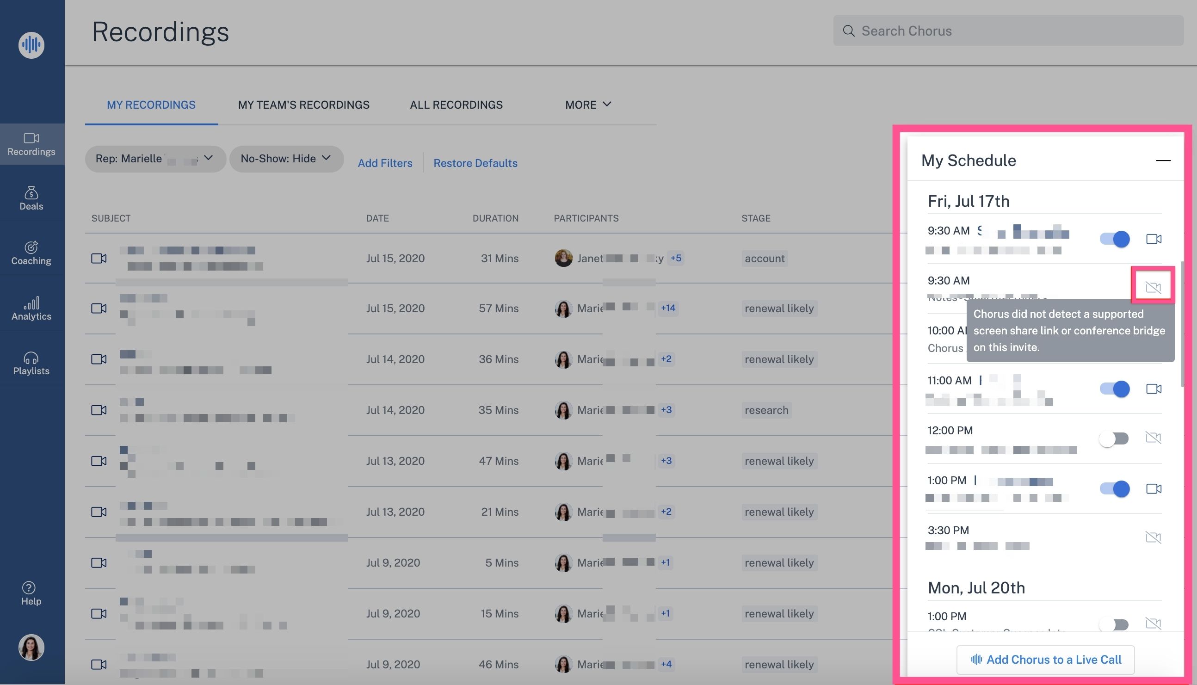1197x685 pixels.
Task: Click the Chorus logo icon
Action: click(31, 45)
